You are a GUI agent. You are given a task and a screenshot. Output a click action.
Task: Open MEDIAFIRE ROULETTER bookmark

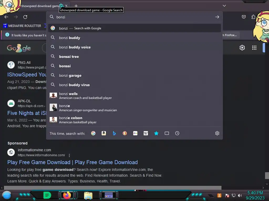point(22,26)
